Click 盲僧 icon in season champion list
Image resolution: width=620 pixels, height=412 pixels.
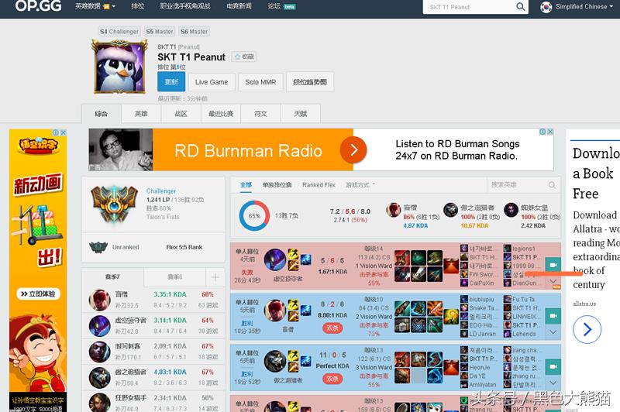click(x=100, y=300)
